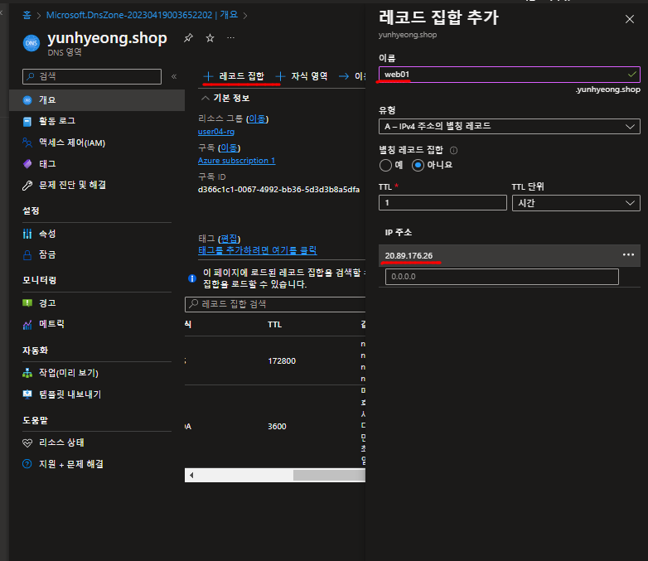Viewport: 648px width, 561px height.
Task: Click the purple tag icon
Action: (x=27, y=164)
